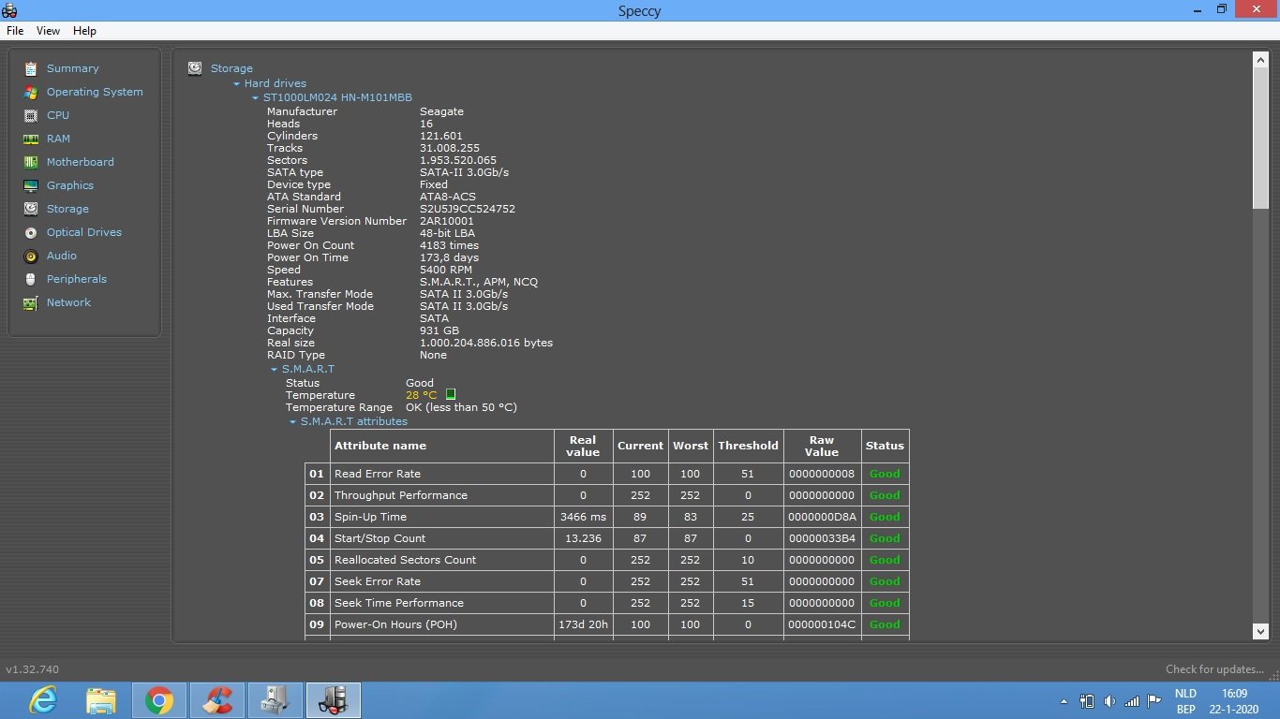The image size is (1280, 719).
Task: Open the View menu
Action: point(48,31)
